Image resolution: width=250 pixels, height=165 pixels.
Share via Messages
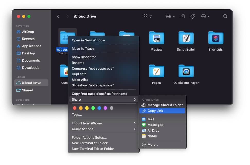162,125
